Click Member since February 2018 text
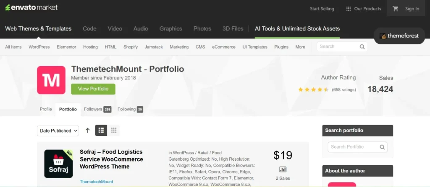This screenshot has height=187, width=430. 103,78
